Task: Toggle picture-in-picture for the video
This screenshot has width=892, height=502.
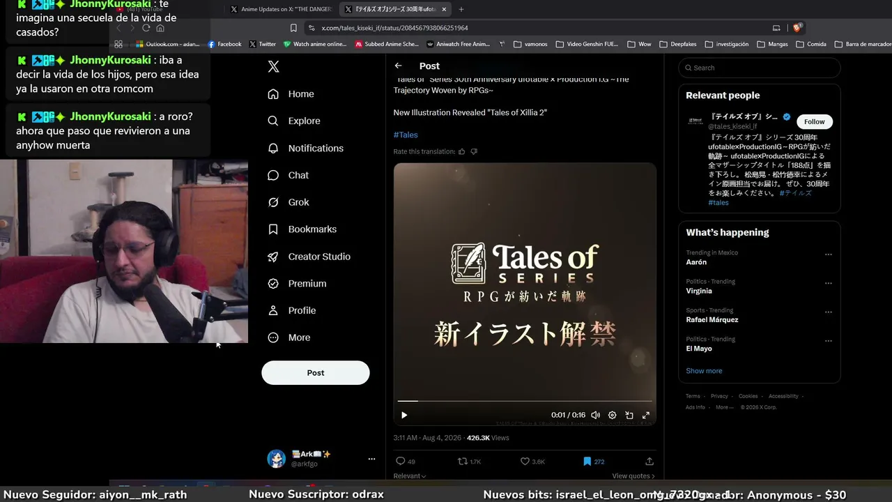Action: (629, 415)
